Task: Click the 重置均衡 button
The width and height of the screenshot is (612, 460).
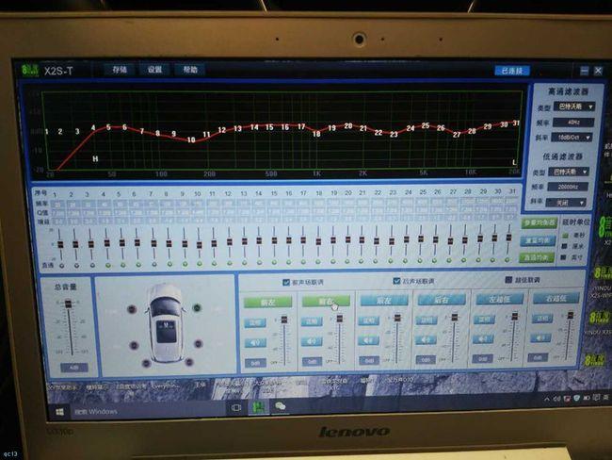Action: [x=538, y=240]
